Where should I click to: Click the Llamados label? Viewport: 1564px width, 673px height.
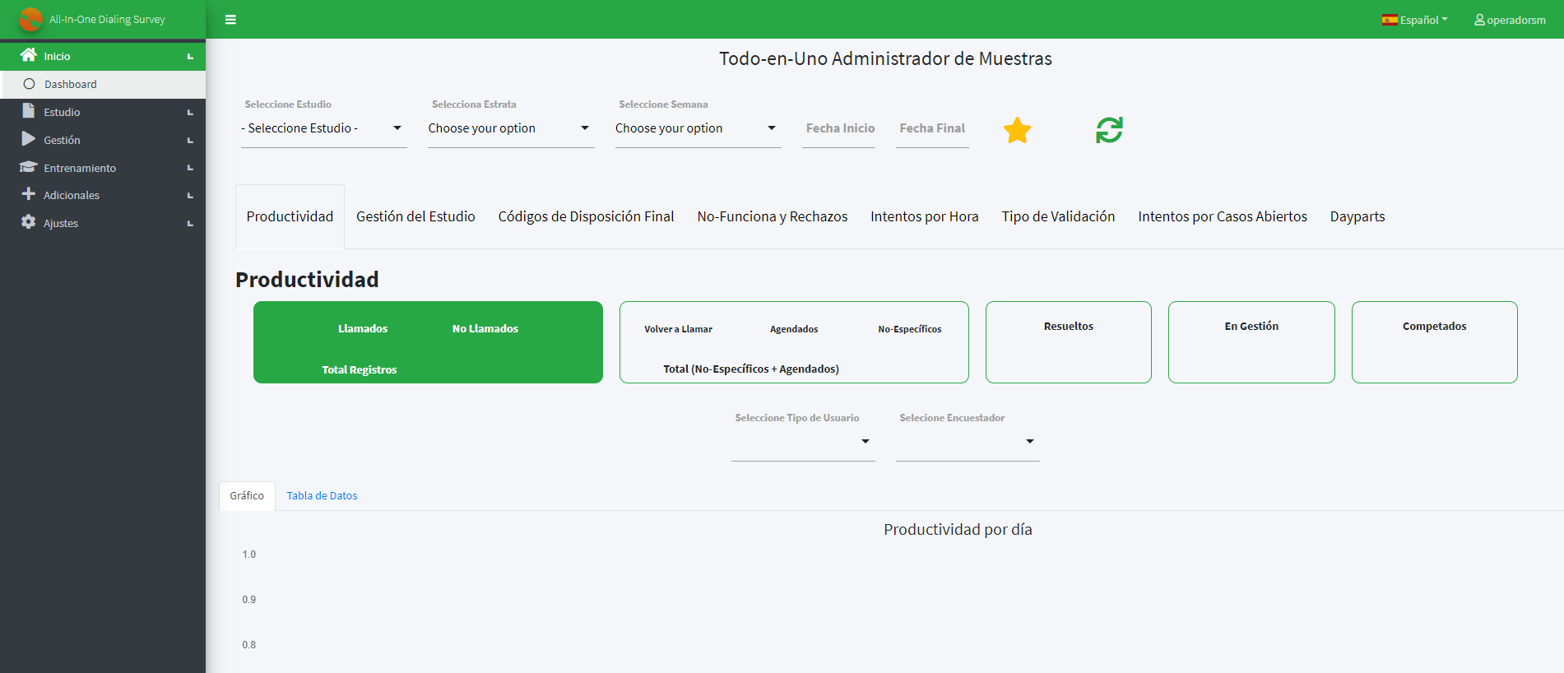(363, 328)
